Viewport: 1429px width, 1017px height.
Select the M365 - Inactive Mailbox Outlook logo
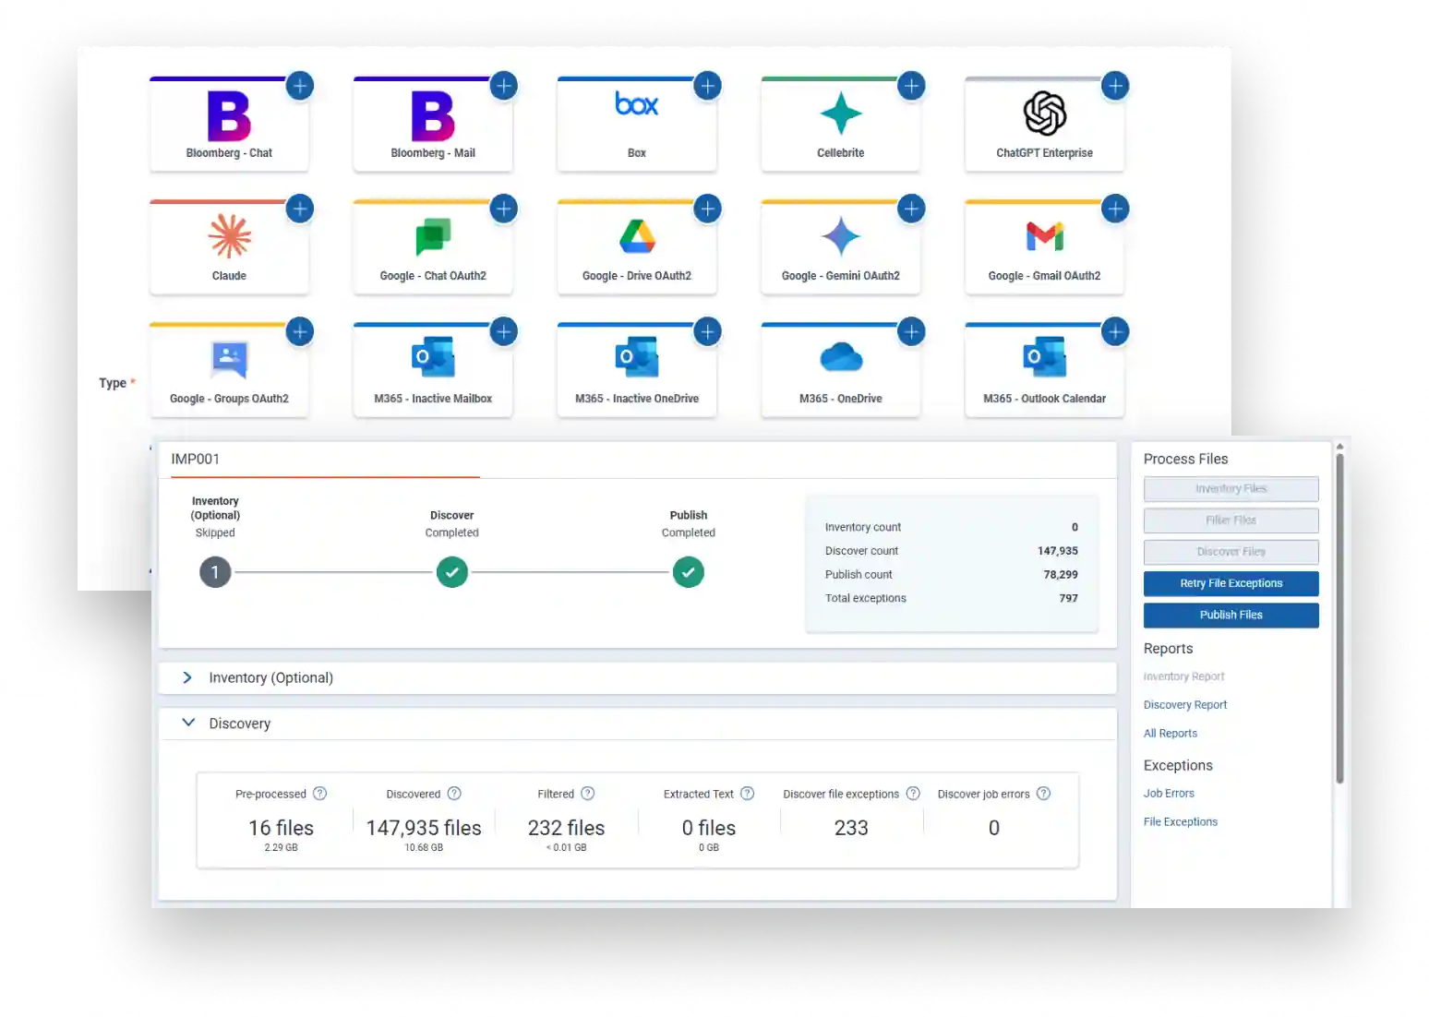click(433, 357)
